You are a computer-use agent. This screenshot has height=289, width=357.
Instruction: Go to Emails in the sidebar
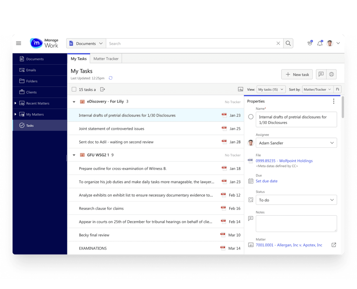pyautogui.click(x=40, y=70)
